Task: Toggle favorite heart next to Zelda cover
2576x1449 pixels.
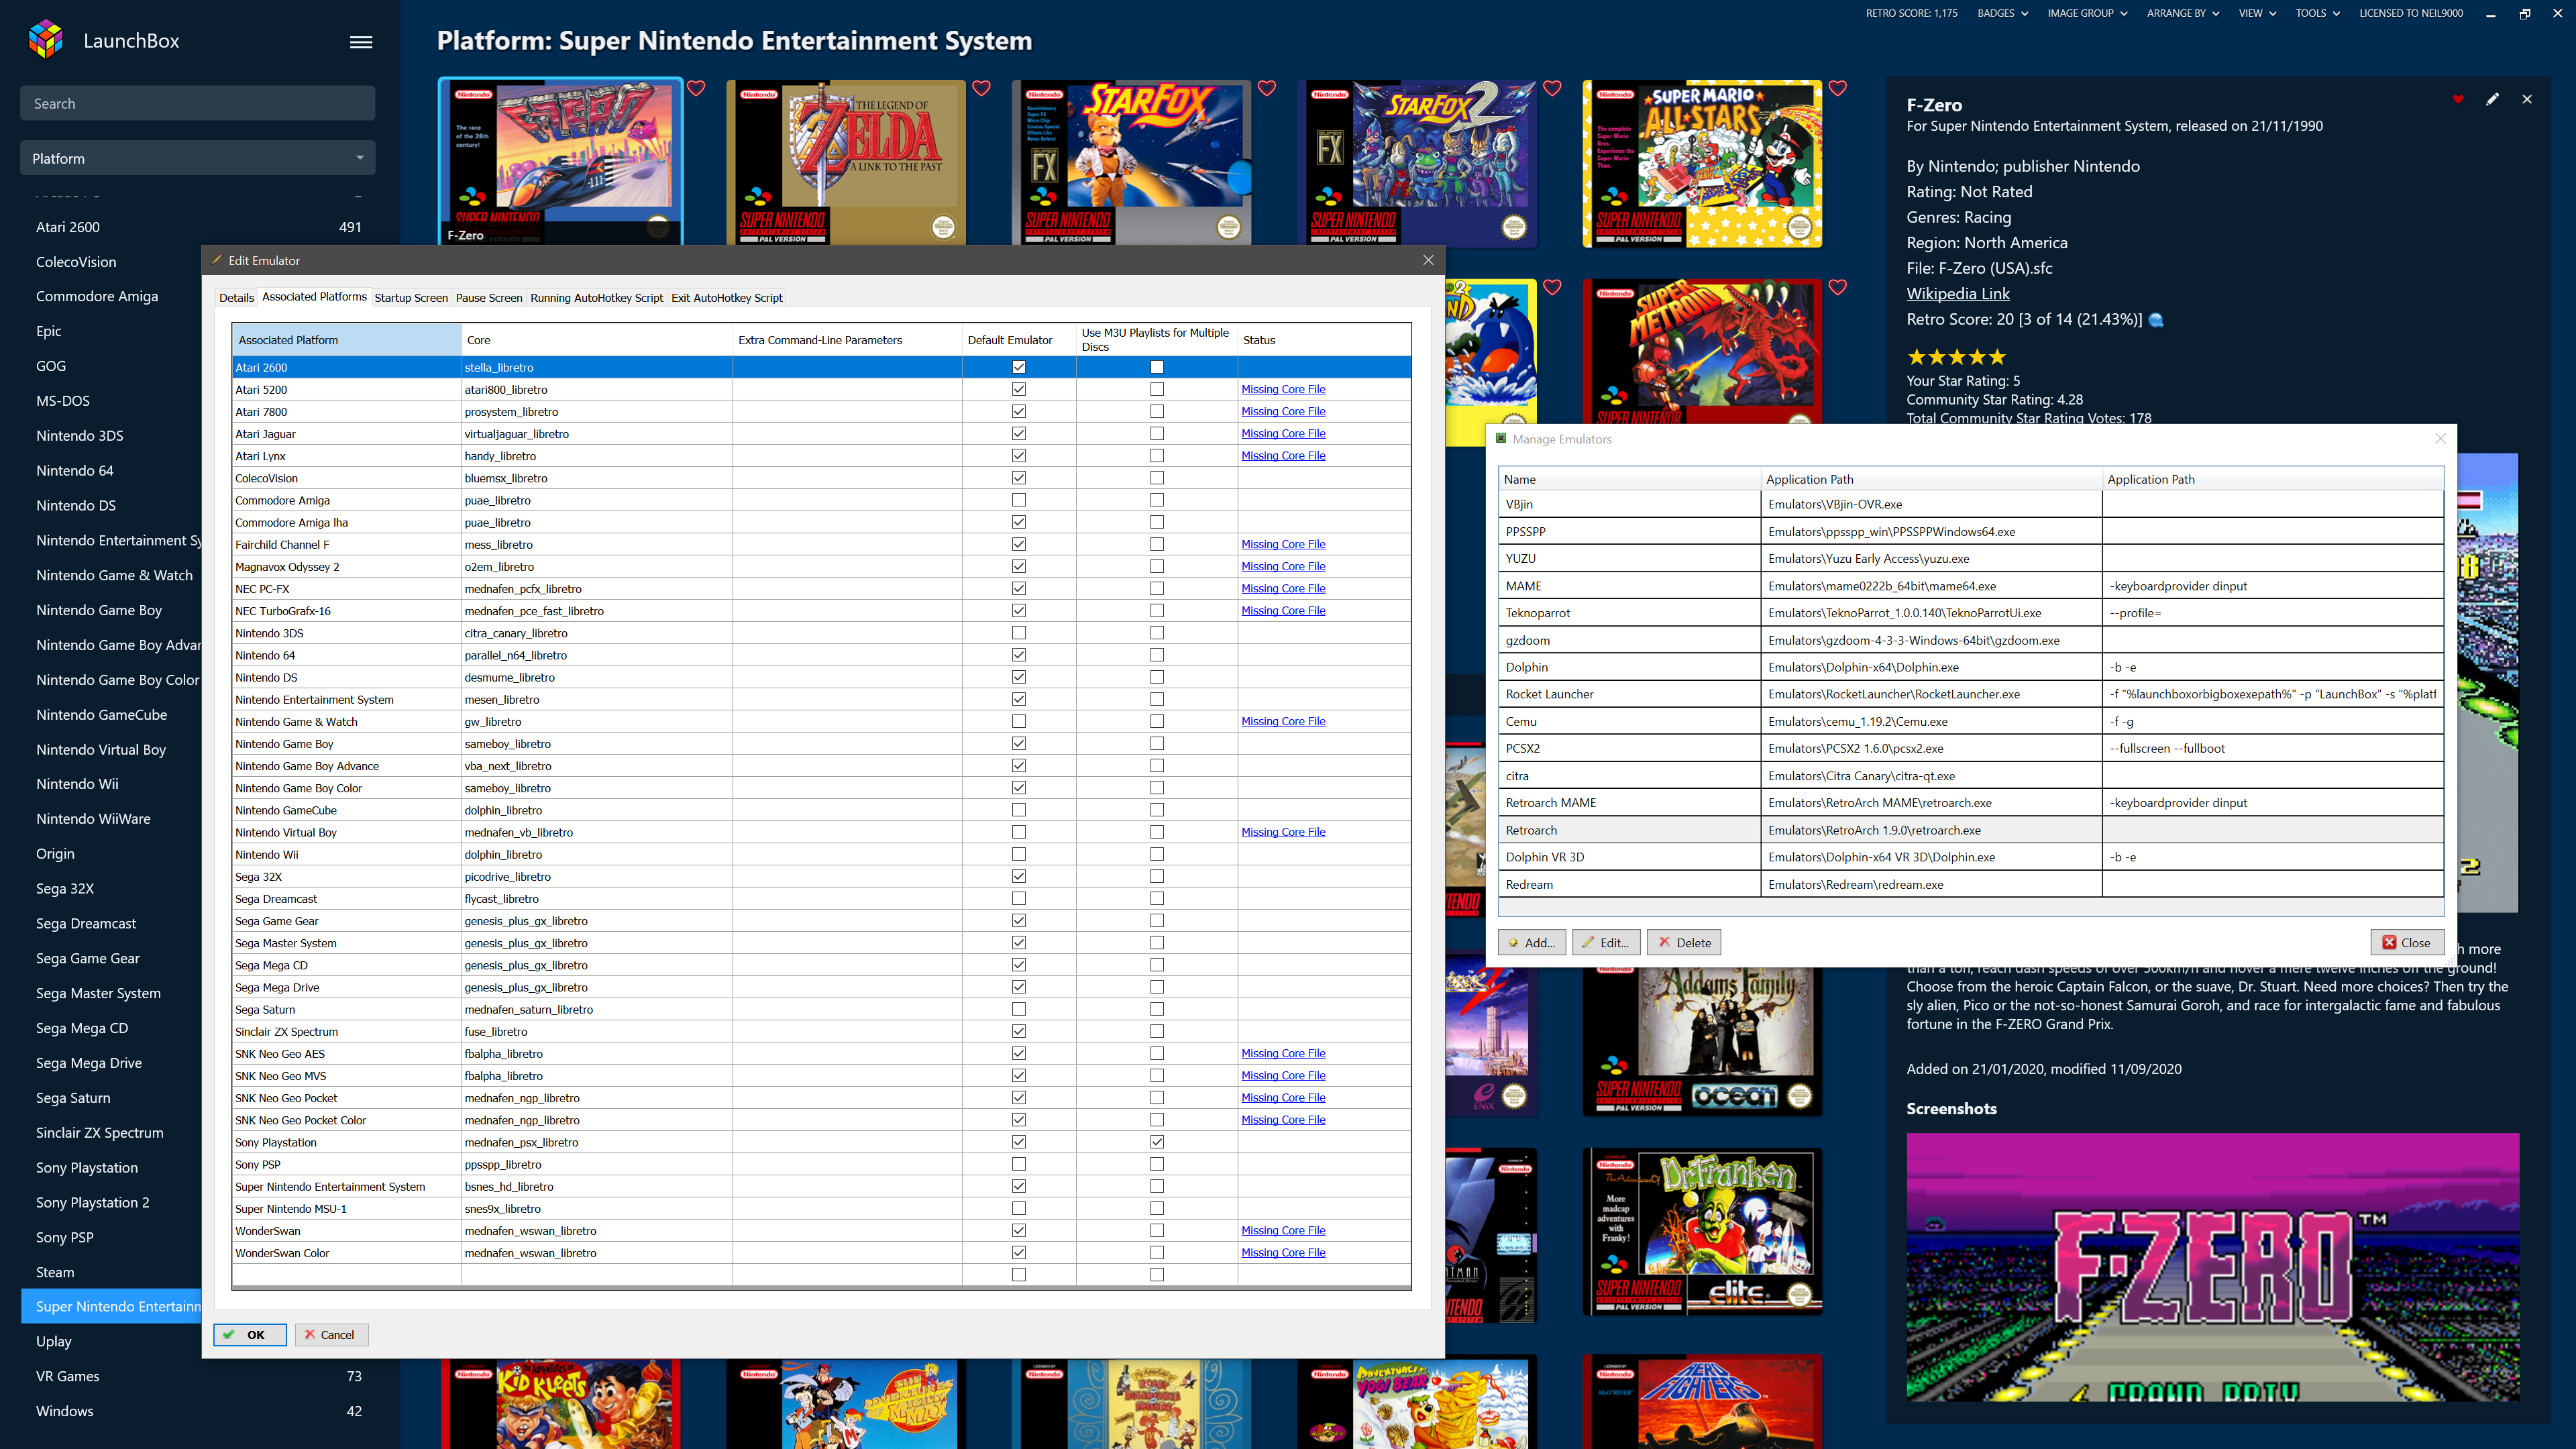Action: point(981,88)
